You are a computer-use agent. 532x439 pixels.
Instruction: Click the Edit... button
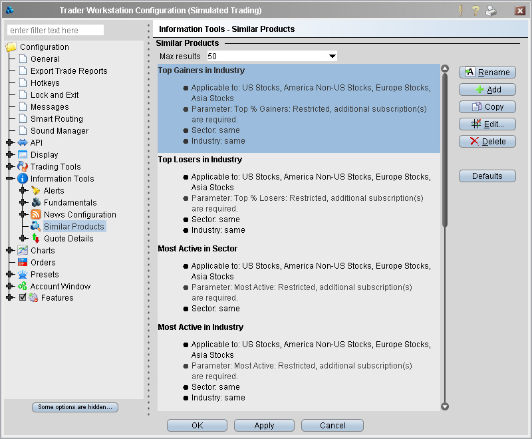tap(487, 124)
